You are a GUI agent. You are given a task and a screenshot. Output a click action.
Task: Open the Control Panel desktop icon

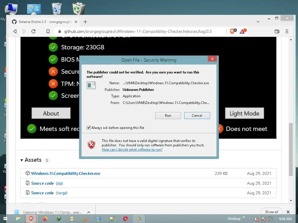coord(34,9)
